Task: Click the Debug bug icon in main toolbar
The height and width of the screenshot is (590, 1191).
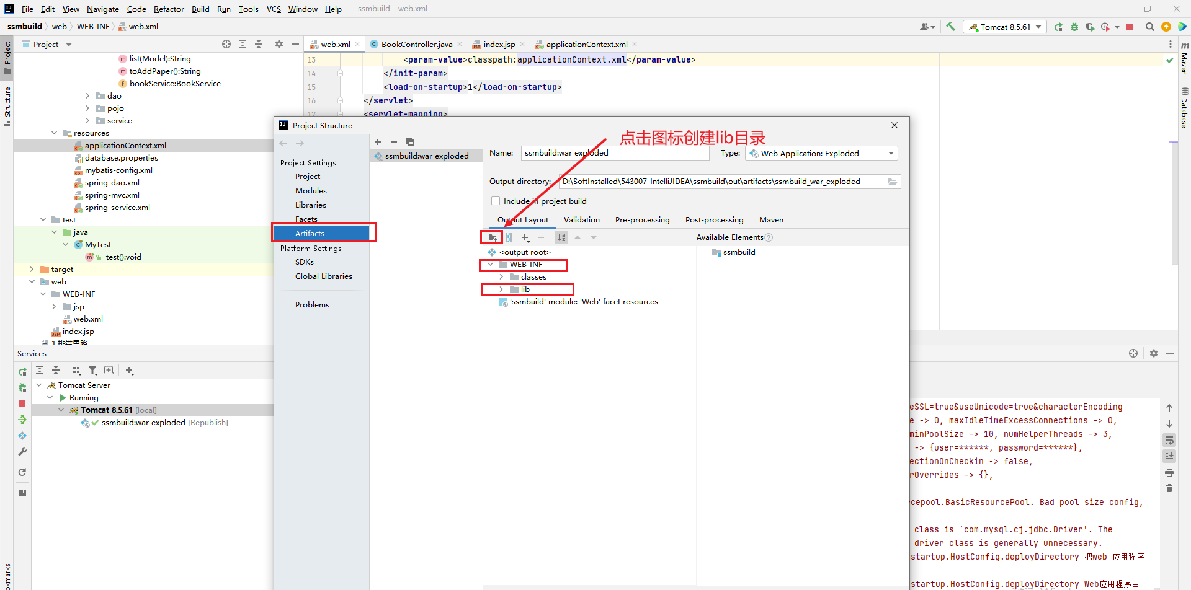Action: [x=1074, y=27]
